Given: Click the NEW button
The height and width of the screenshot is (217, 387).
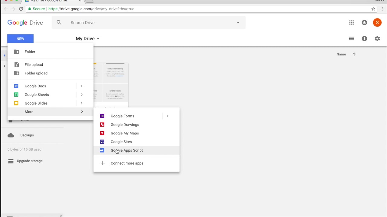Looking at the screenshot, I should tap(20, 39).
